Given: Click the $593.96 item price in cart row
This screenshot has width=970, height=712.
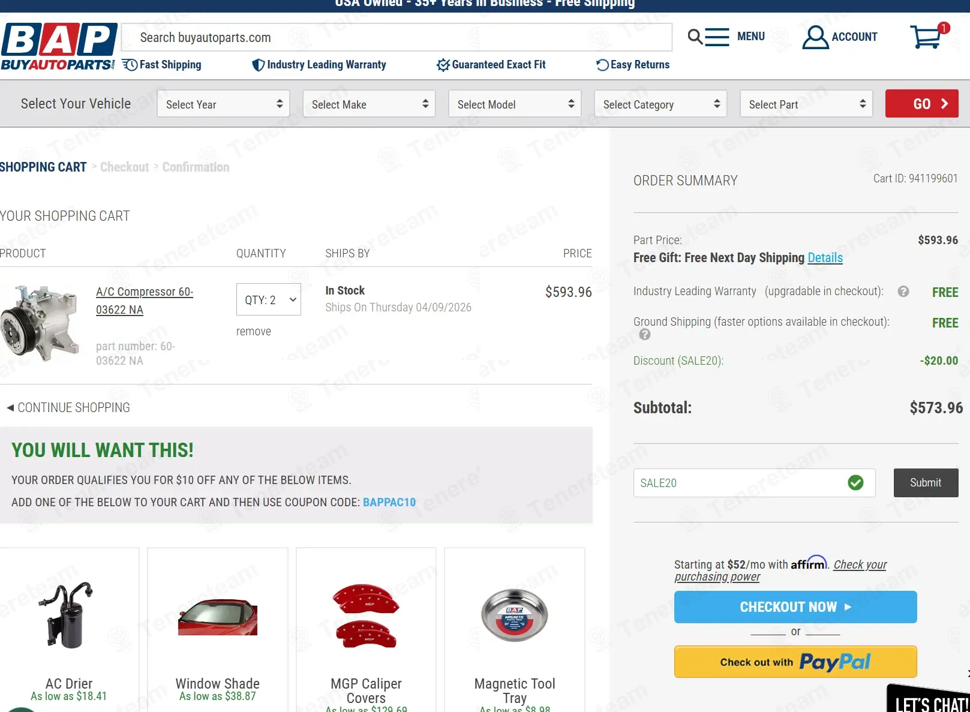Looking at the screenshot, I should 568,292.
